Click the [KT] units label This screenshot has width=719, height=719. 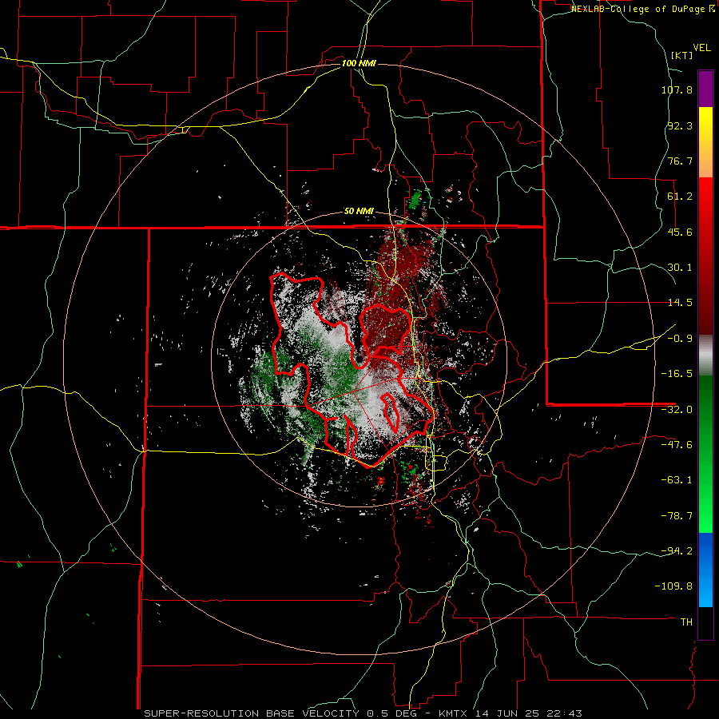[x=681, y=55]
